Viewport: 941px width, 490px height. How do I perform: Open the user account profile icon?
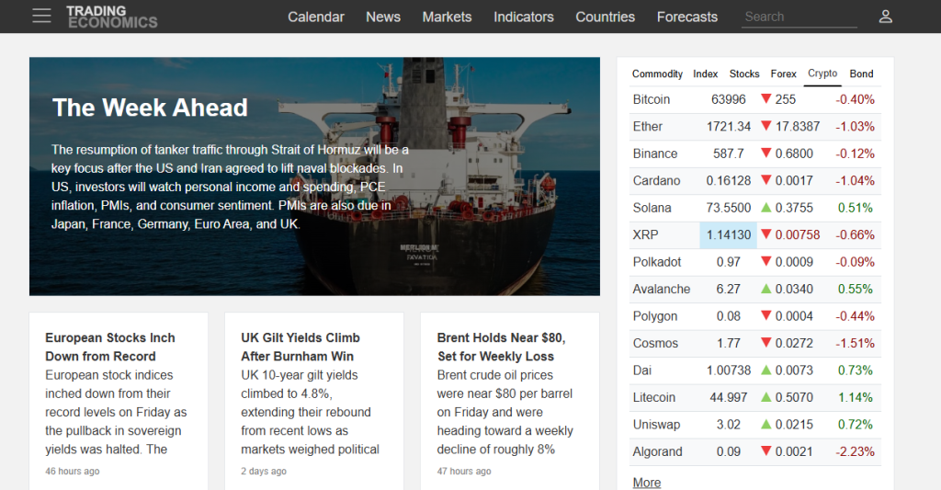coord(886,17)
